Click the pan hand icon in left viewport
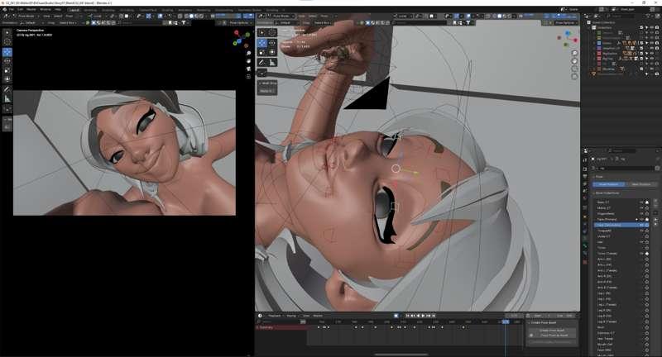662x357 pixels. pos(249,61)
